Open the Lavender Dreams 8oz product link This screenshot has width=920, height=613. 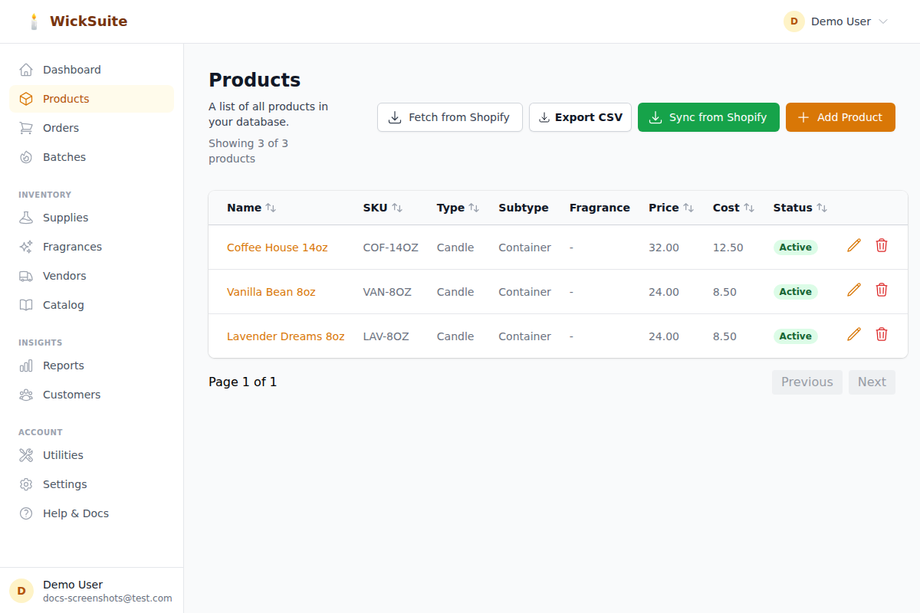(285, 336)
